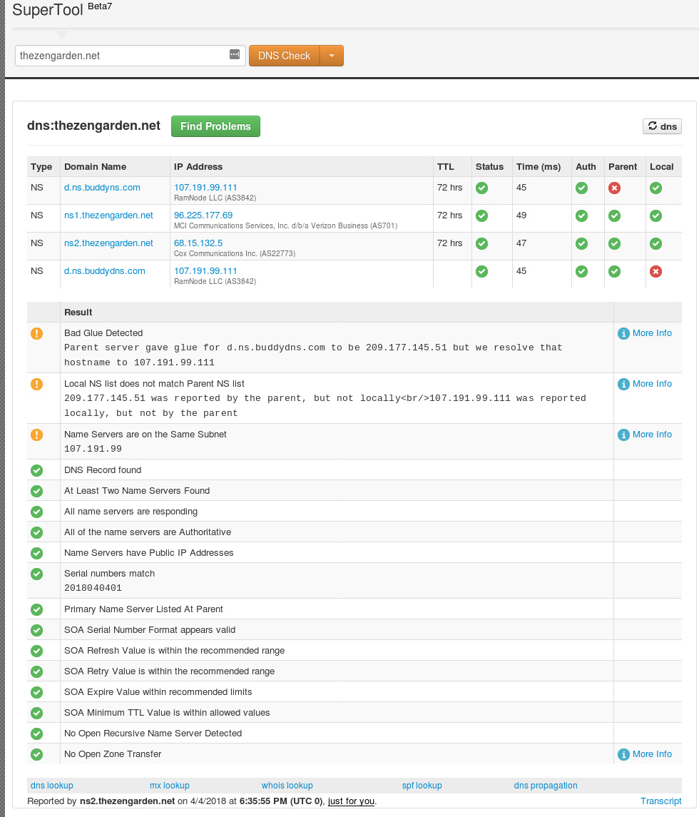Open the whois lookup footer link
Image resolution: width=699 pixels, height=817 pixels.
click(287, 785)
